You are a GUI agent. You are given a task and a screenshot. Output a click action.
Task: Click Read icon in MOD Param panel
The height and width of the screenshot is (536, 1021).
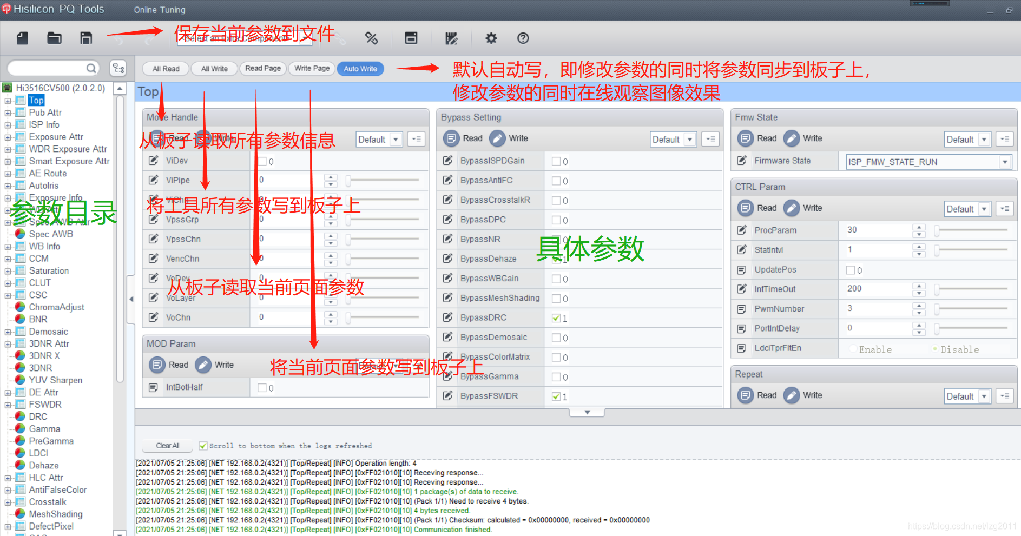157,365
